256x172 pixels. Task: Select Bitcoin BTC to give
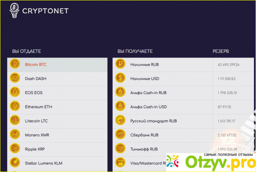pyautogui.click(x=36, y=64)
